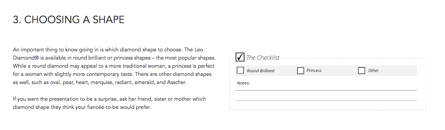Select the Round Brilliant label text
This screenshot has width=445, height=130.
[x=261, y=71]
